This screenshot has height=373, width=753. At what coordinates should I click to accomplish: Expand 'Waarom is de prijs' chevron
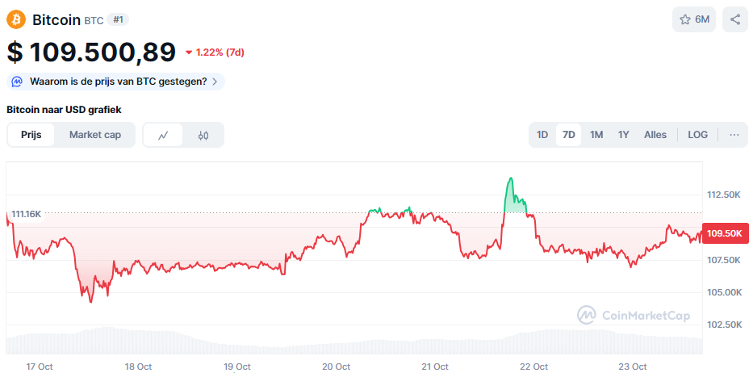coord(215,82)
